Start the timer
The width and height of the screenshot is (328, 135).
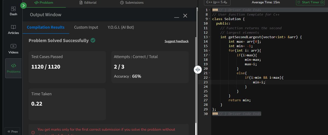tap(310, 2)
